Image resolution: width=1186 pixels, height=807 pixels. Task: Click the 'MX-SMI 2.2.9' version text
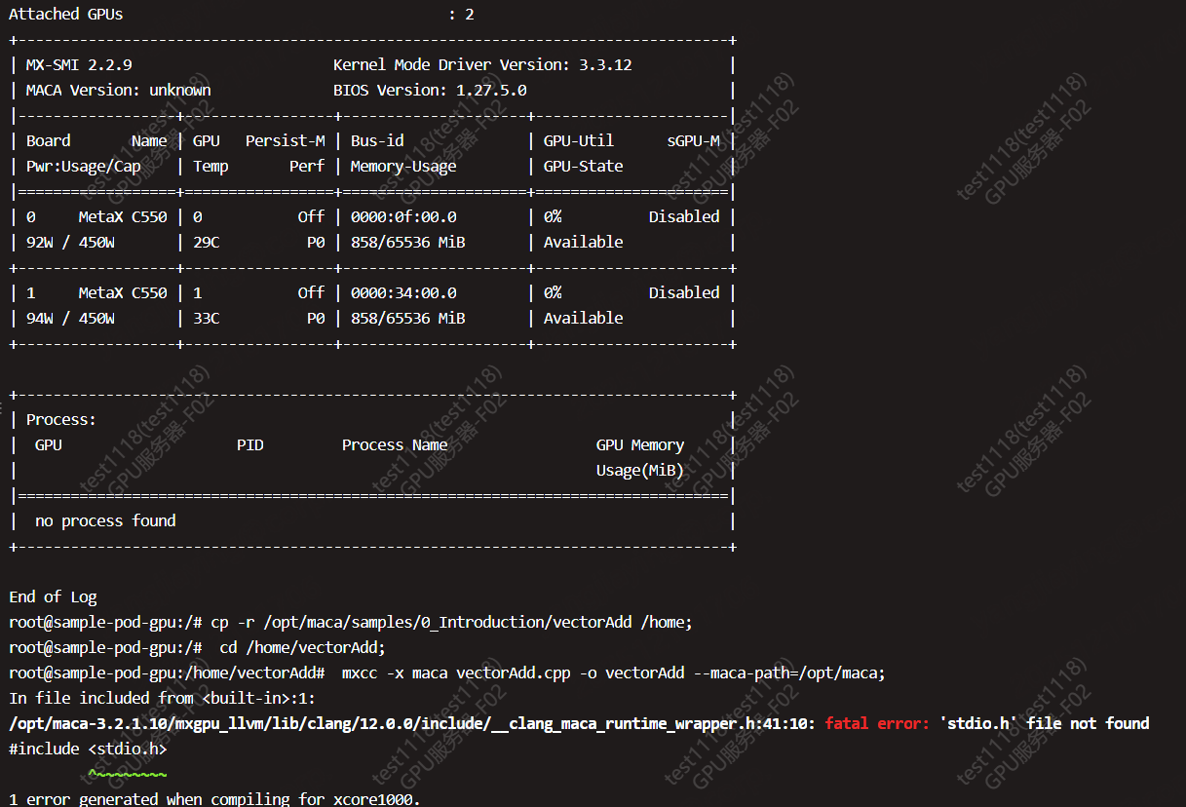pyautogui.click(x=79, y=65)
